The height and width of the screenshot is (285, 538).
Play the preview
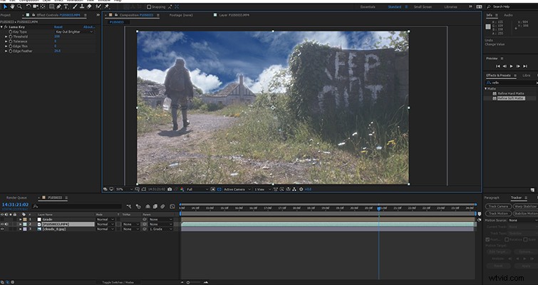click(511, 66)
